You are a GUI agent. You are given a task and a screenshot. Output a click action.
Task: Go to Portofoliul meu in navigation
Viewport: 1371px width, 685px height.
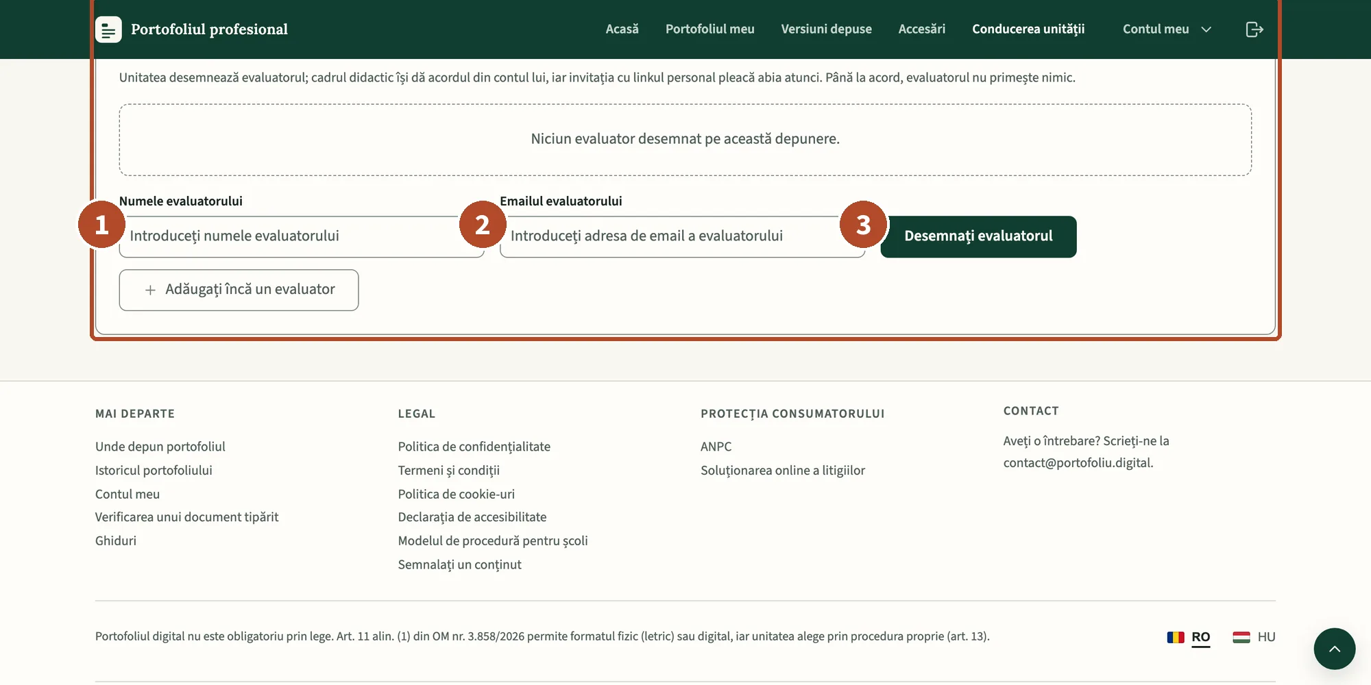(x=709, y=29)
